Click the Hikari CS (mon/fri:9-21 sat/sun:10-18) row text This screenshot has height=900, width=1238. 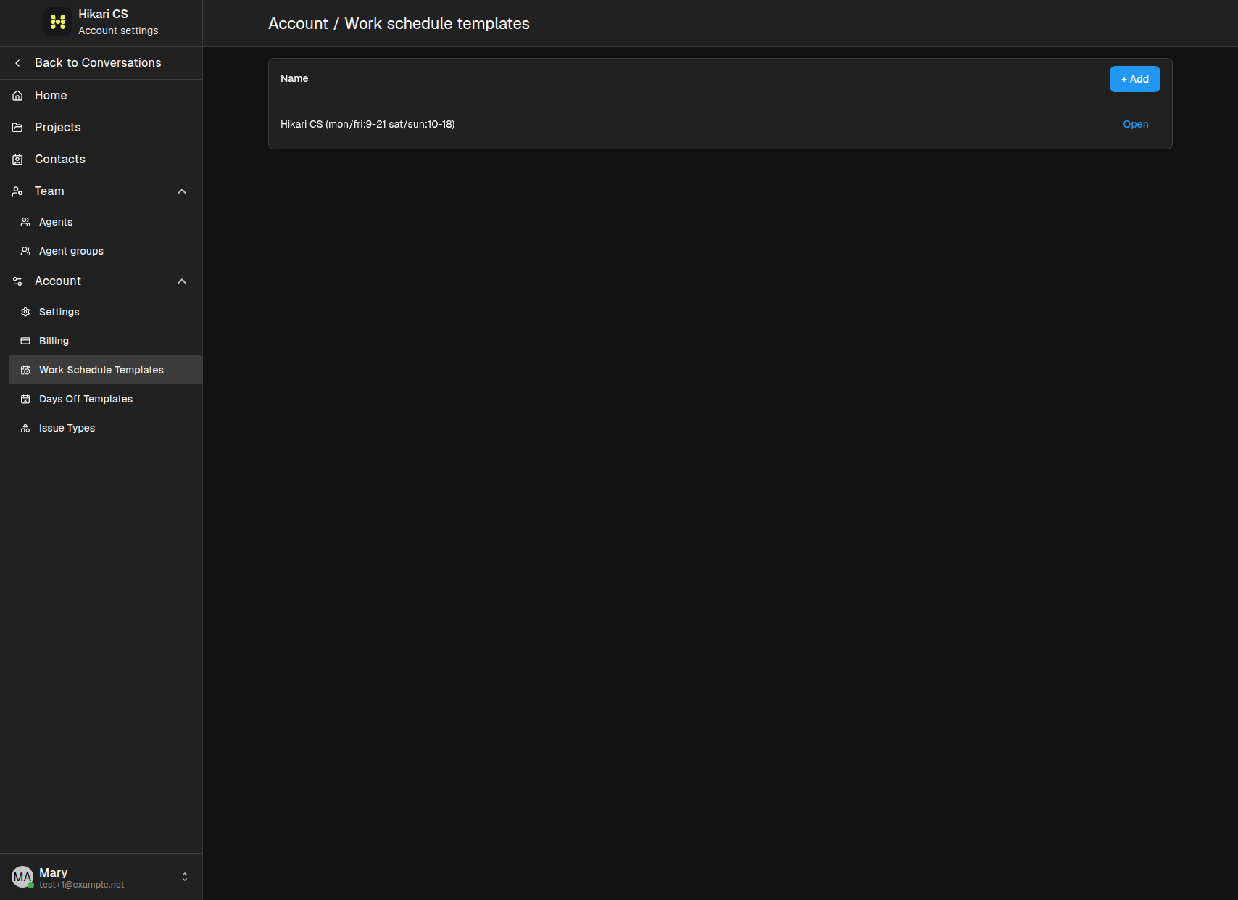[367, 124]
